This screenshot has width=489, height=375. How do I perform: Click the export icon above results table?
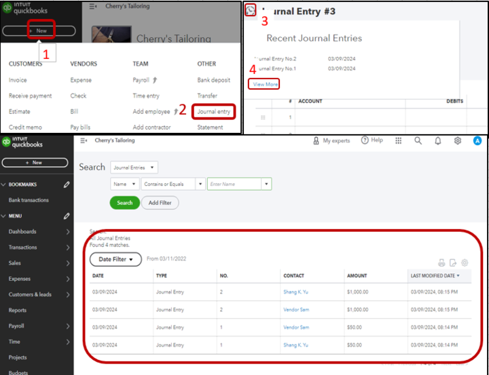point(453,263)
